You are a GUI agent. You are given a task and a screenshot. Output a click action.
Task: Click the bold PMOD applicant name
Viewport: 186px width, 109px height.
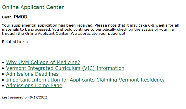click(21, 17)
